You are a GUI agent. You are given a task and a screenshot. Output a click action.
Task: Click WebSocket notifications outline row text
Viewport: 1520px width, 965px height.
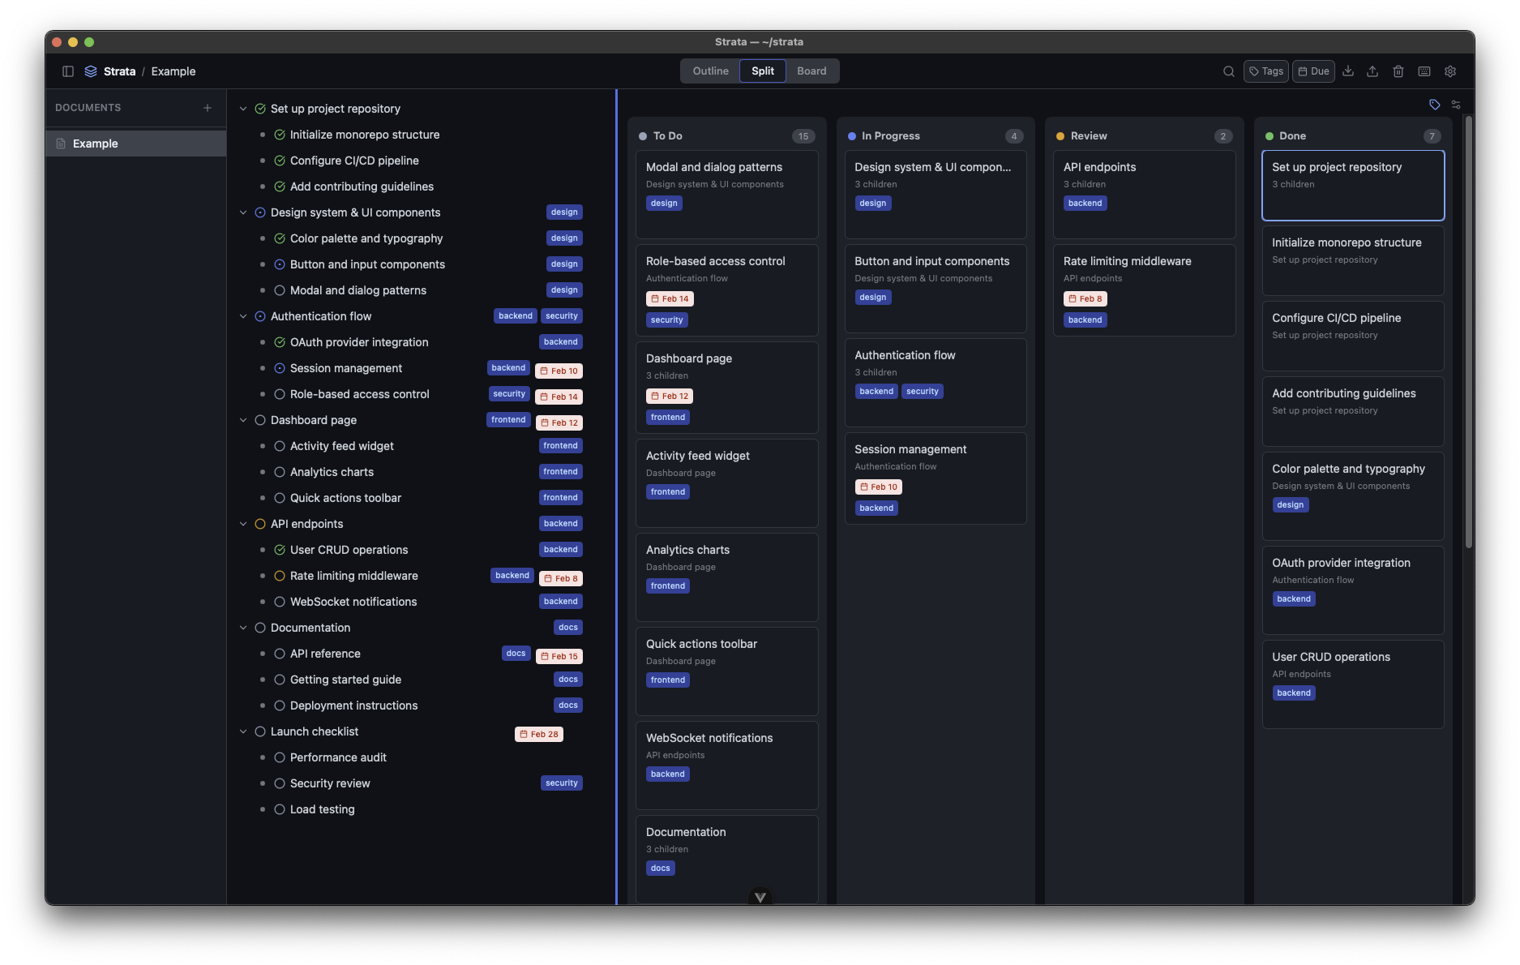pyautogui.click(x=353, y=602)
